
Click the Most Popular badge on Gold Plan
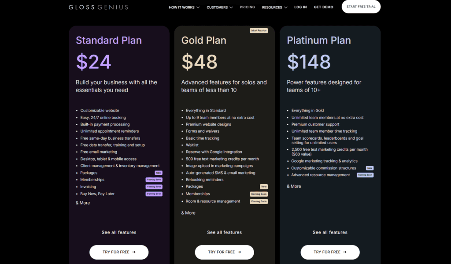(x=259, y=30)
